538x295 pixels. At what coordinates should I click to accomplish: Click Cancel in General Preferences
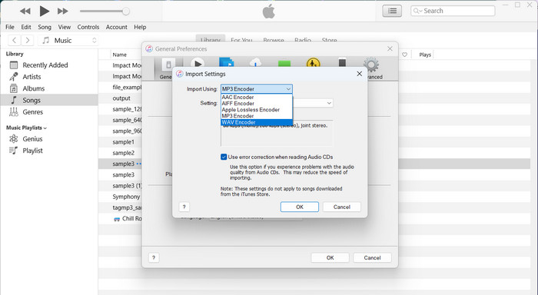pyautogui.click(x=372, y=257)
